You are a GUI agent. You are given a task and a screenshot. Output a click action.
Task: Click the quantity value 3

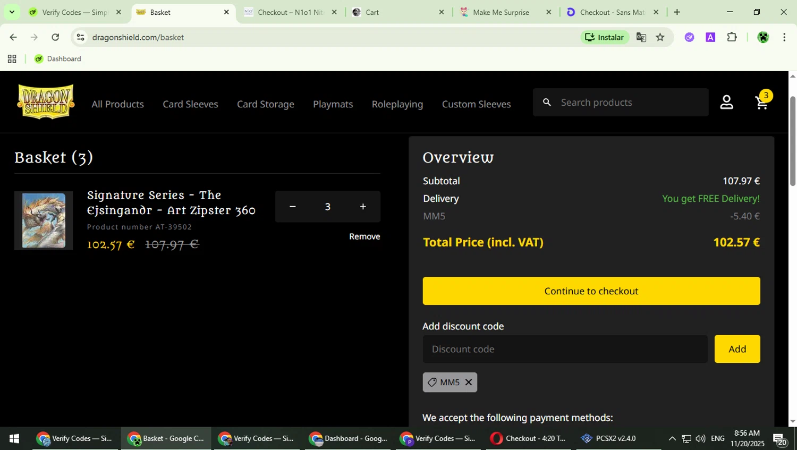tap(328, 207)
